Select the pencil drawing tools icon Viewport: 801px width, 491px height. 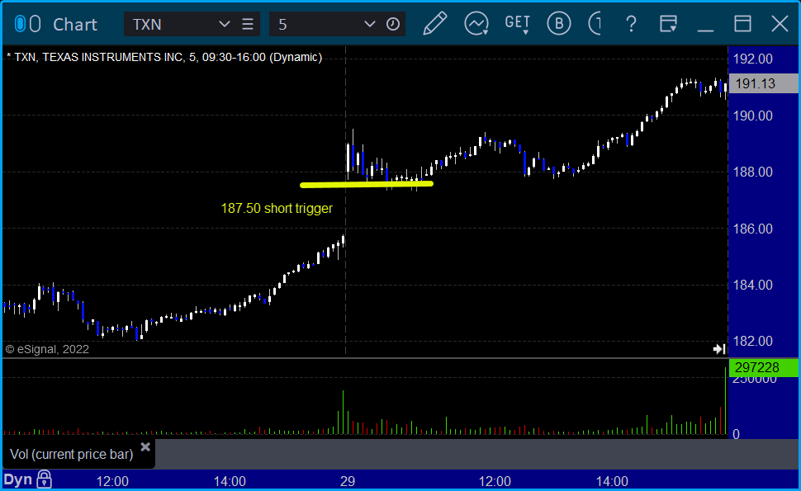click(x=434, y=23)
